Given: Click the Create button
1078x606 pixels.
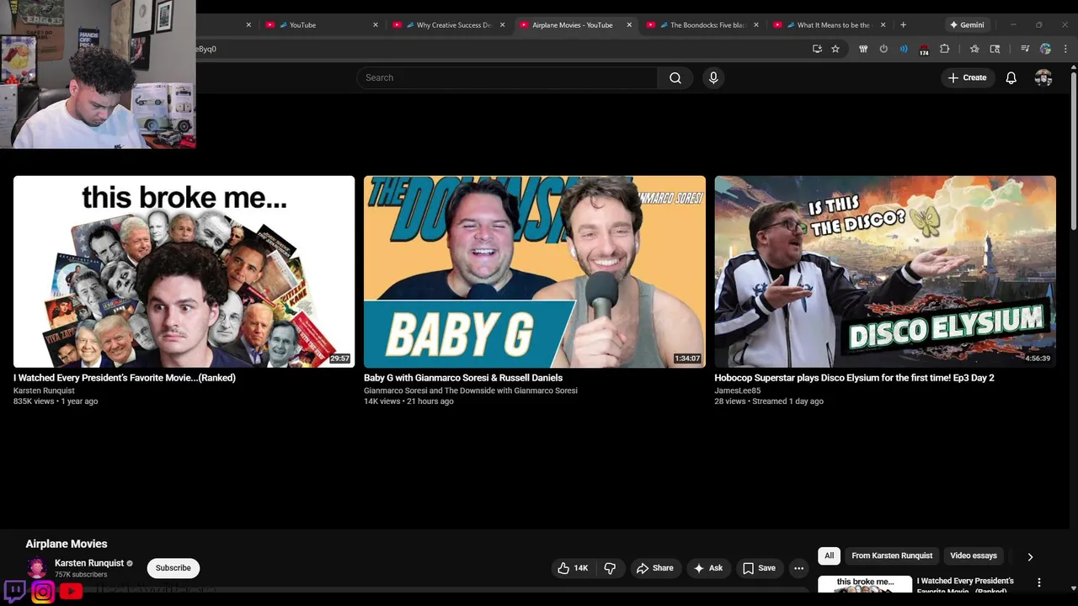Looking at the screenshot, I should pos(967,77).
